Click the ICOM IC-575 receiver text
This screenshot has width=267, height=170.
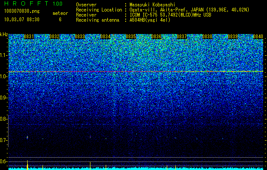[x=171, y=15]
